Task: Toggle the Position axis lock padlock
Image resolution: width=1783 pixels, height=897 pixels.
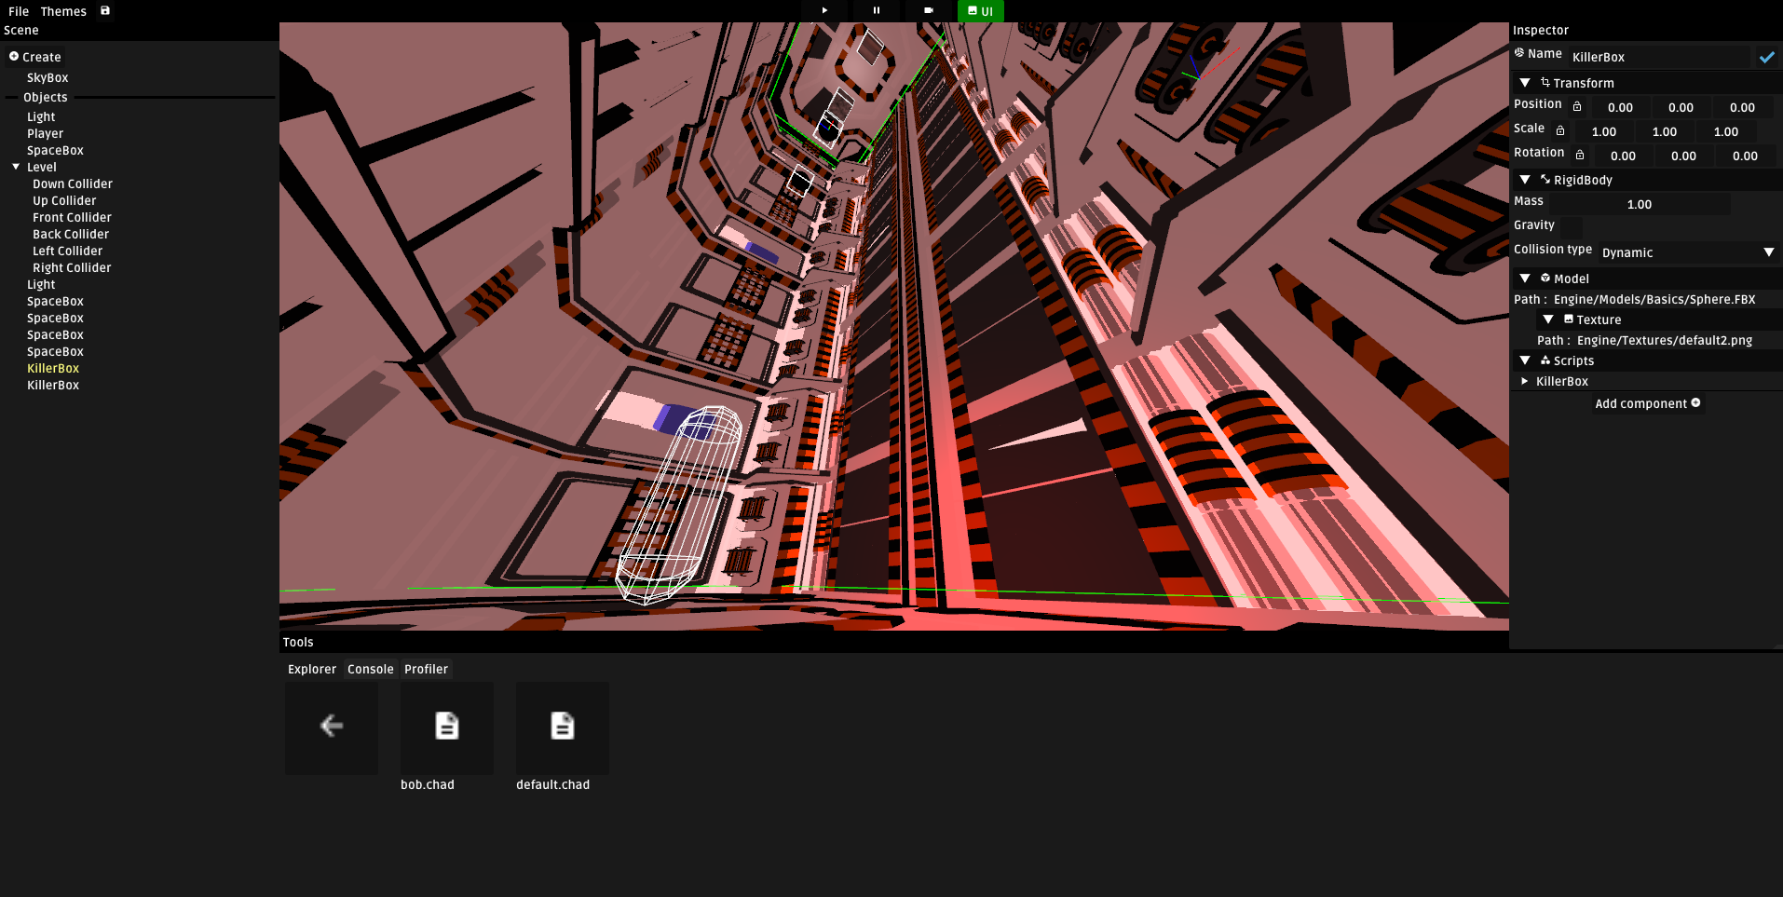Action: point(1576,105)
